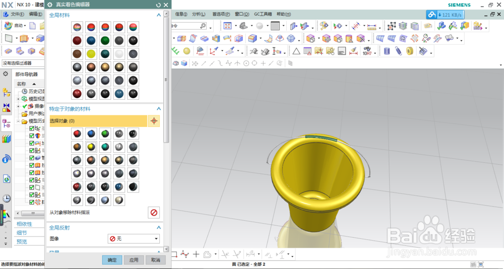Toggle checkbox of the tube feature row
Viewport: 504px width, 269px height.
(x=31, y=158)
